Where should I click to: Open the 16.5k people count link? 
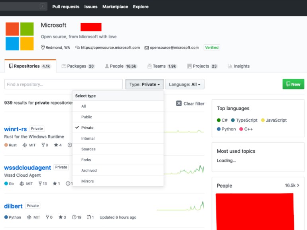(292, 185)
